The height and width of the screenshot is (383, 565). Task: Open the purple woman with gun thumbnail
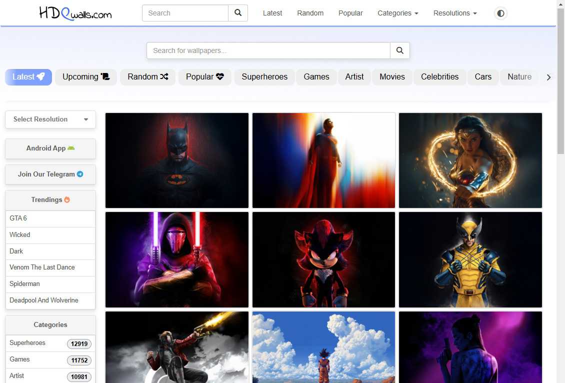(x=470, y=347)
